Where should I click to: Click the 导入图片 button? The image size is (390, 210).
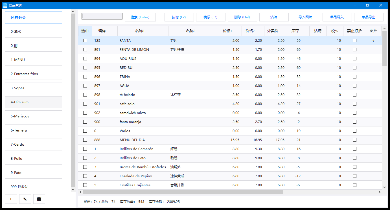tap(305, 17)
